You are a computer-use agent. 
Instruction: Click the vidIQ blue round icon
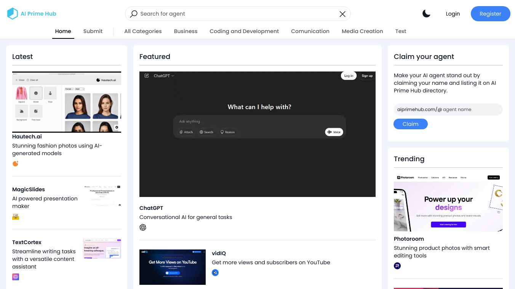215,273
